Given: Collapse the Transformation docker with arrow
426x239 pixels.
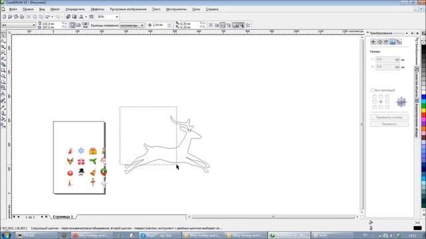Looking at the screenshot, I should 407,33.
